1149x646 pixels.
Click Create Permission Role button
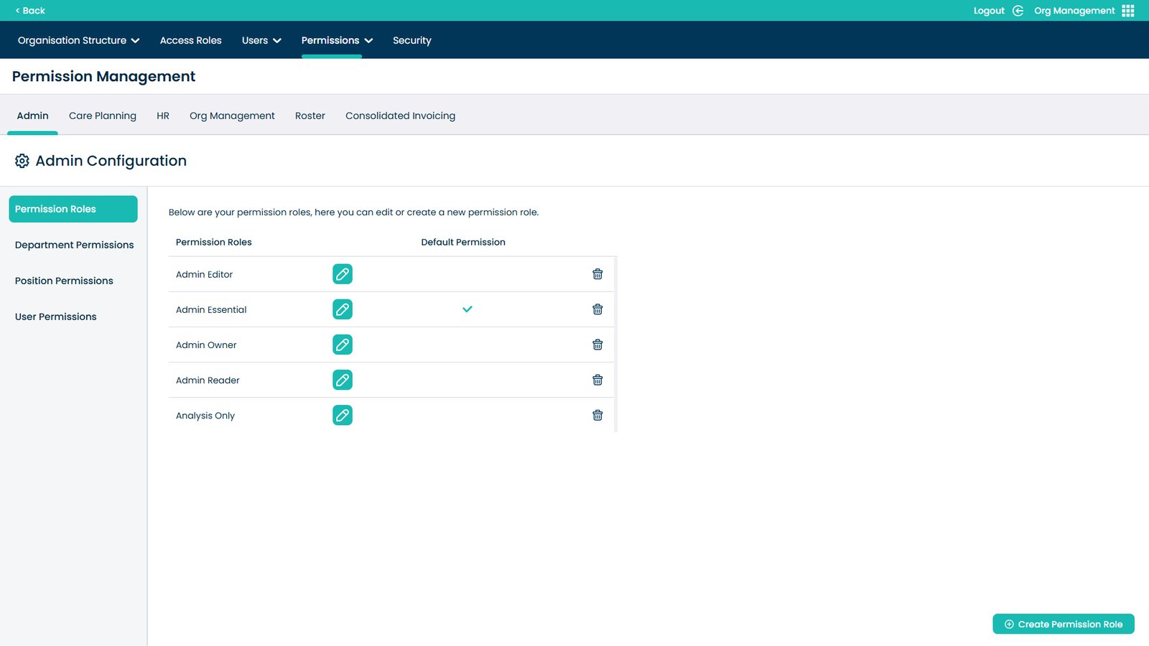click(x=1063, y=624)
